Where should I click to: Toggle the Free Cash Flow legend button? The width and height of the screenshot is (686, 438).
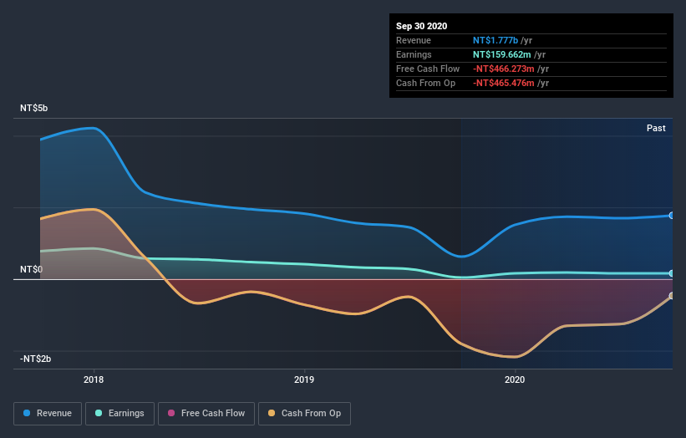[x=206, y=414]
